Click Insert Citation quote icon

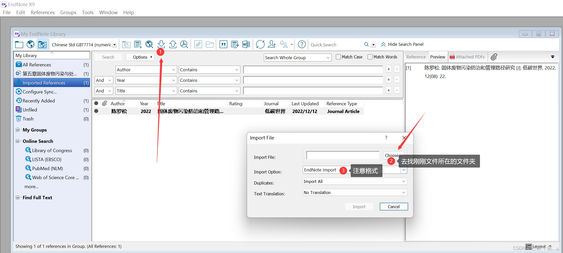coord(223,45)
